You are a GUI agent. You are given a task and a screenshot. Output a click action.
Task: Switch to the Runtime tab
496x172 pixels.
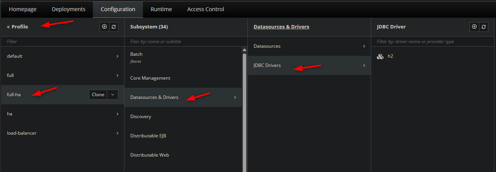point(161,9)
